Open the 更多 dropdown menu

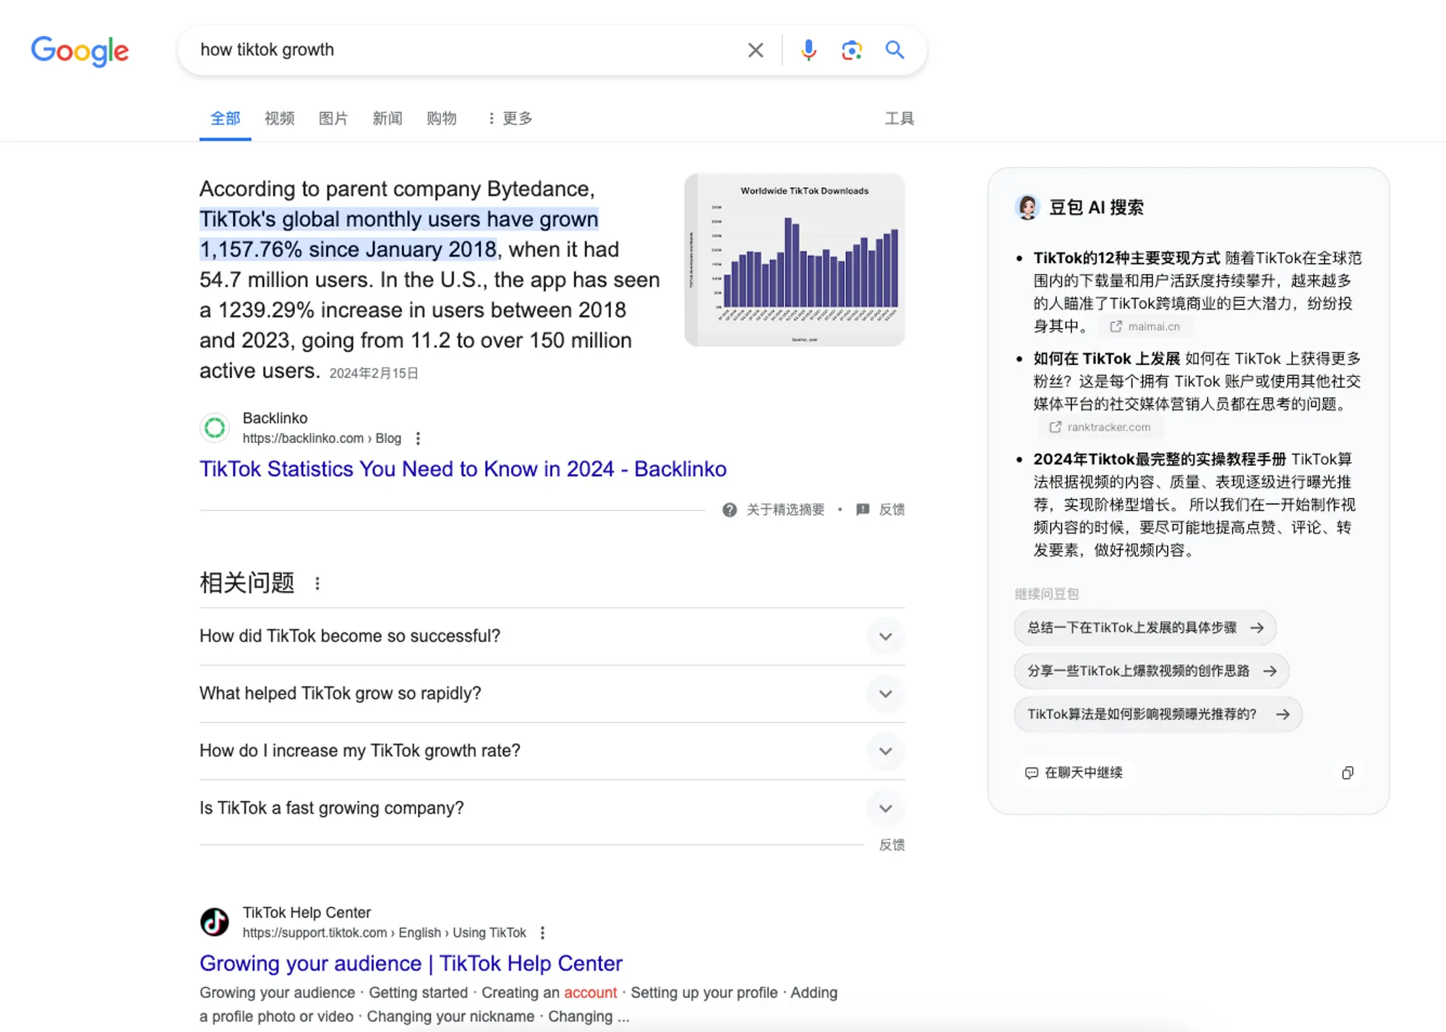coord(510,119)
